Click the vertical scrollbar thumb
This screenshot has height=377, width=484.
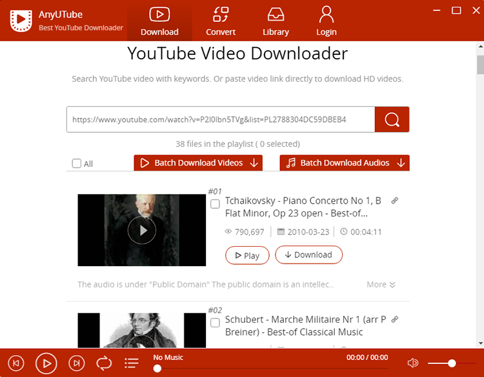pos(480,64)
